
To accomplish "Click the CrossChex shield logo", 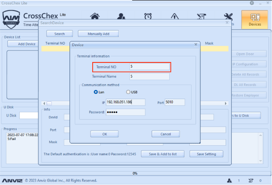I will 11,19.
